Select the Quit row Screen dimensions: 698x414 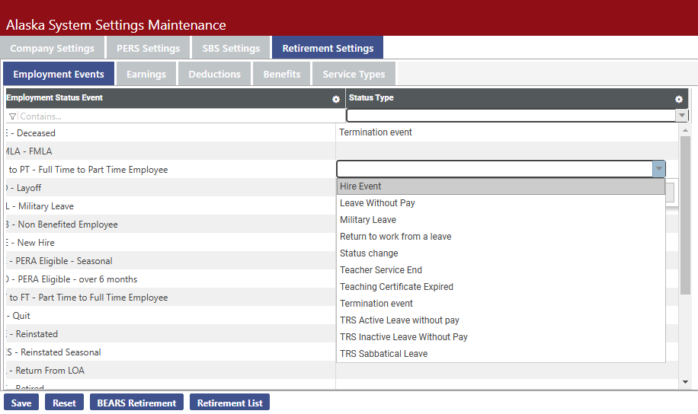(171, 315)
